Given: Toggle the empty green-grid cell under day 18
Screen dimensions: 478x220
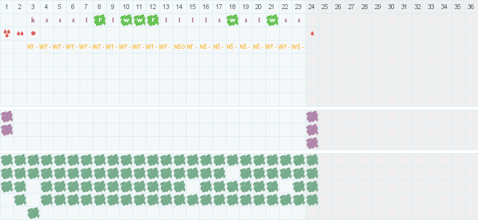Looking at the screenshot, I should tap(232, 173).
